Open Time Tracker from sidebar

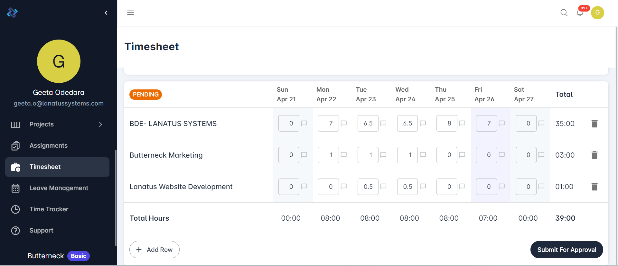pos(49,209)
